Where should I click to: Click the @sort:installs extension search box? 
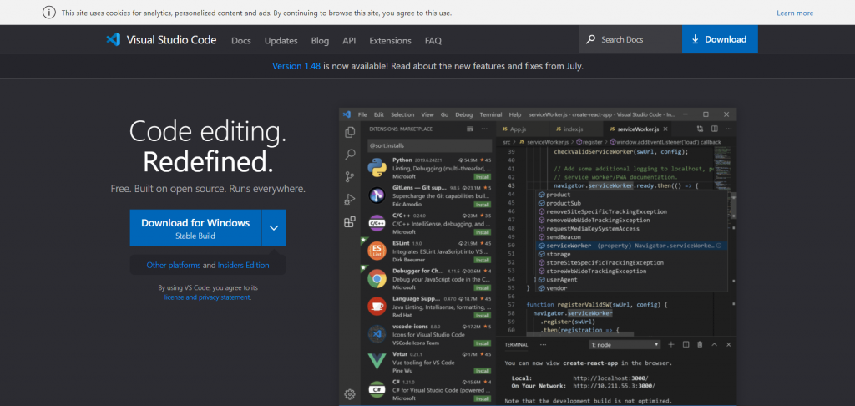(428, 145)
